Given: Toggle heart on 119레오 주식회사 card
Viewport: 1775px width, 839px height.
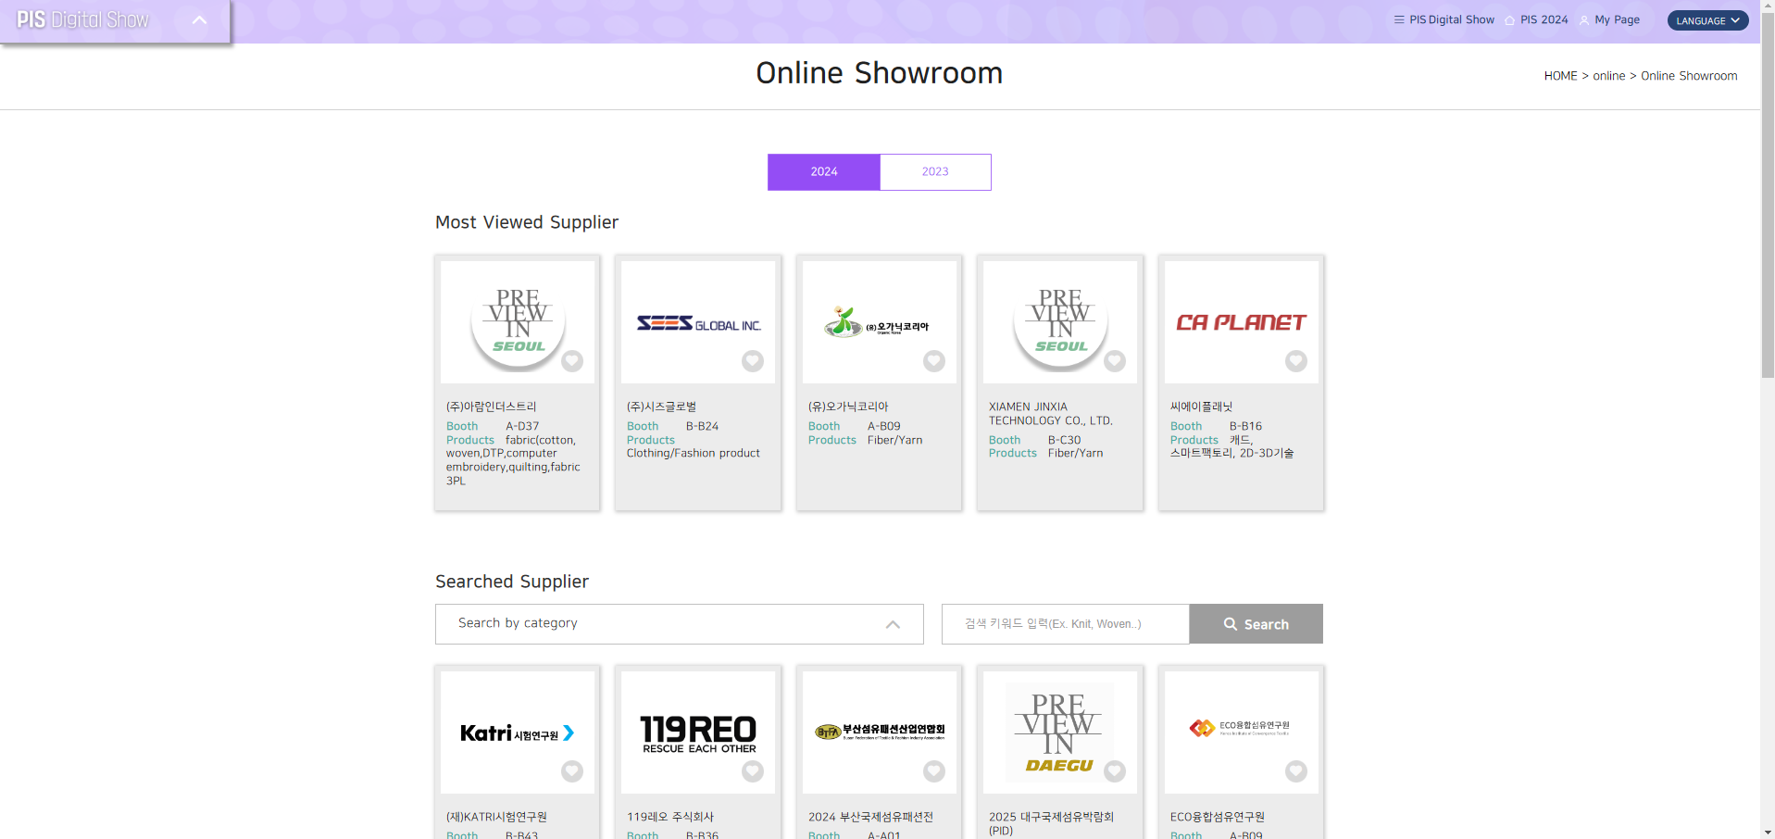Looking at the screenshot, I should point(753,771).
